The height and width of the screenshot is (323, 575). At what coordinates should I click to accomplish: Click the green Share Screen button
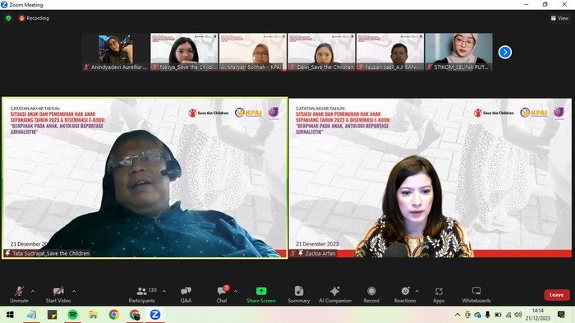[261, 295]
